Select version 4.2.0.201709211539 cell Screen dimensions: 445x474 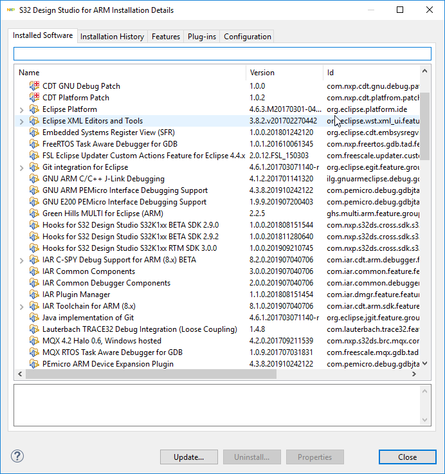coord(281,341)
